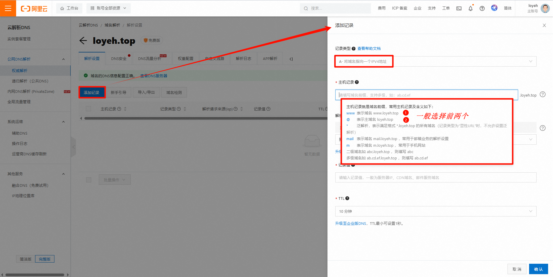Click the help icon next to 记录类型 column header

(x=179, y=109)
